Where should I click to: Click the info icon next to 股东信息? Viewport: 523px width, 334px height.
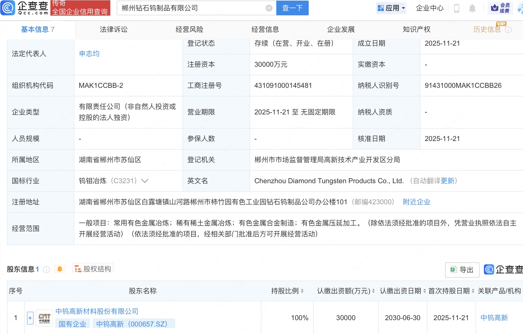[x=46, y=269]
